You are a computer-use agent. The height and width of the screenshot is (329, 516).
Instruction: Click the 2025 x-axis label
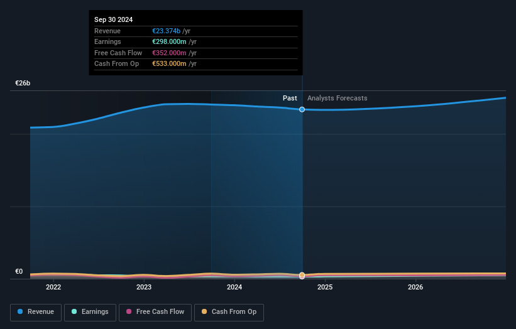pos(325,287)
